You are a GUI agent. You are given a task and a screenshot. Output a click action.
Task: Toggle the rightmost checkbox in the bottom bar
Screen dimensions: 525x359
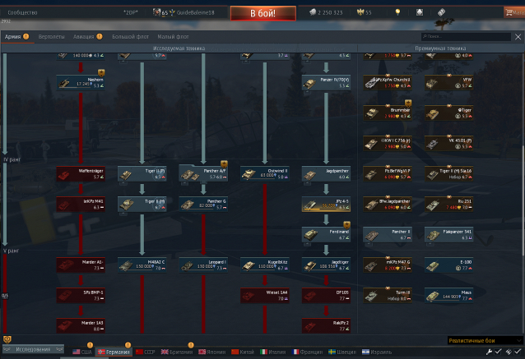click(x=518, y=352)
